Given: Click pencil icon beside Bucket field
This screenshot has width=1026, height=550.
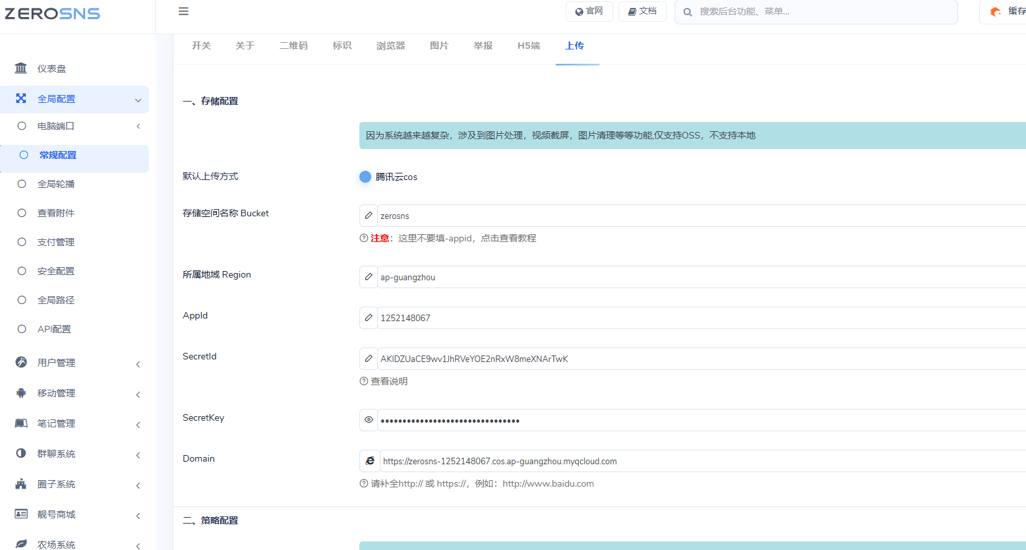Looking at the screenshot, I should (x=369, y=216).
